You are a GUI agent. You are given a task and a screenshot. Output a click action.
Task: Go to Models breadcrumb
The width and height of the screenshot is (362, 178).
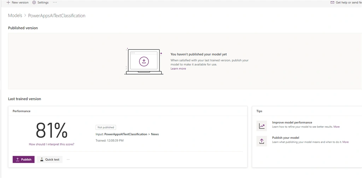[15, 16]
